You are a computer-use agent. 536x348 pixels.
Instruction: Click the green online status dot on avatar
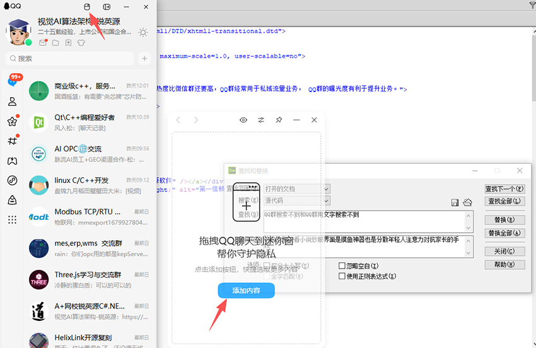pyautogui.click(x=29, y=42)
